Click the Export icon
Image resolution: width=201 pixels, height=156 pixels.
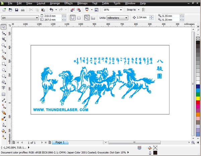tap(79, 10)
